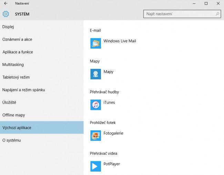Viewport: 224px width, 175px height.
Task: Choose default video player PotPlayer label
Action: (112, 164)
